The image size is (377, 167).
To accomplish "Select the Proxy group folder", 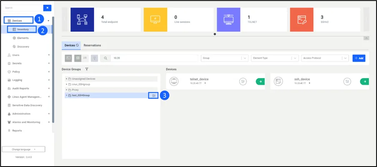I will tap(111, 90).
